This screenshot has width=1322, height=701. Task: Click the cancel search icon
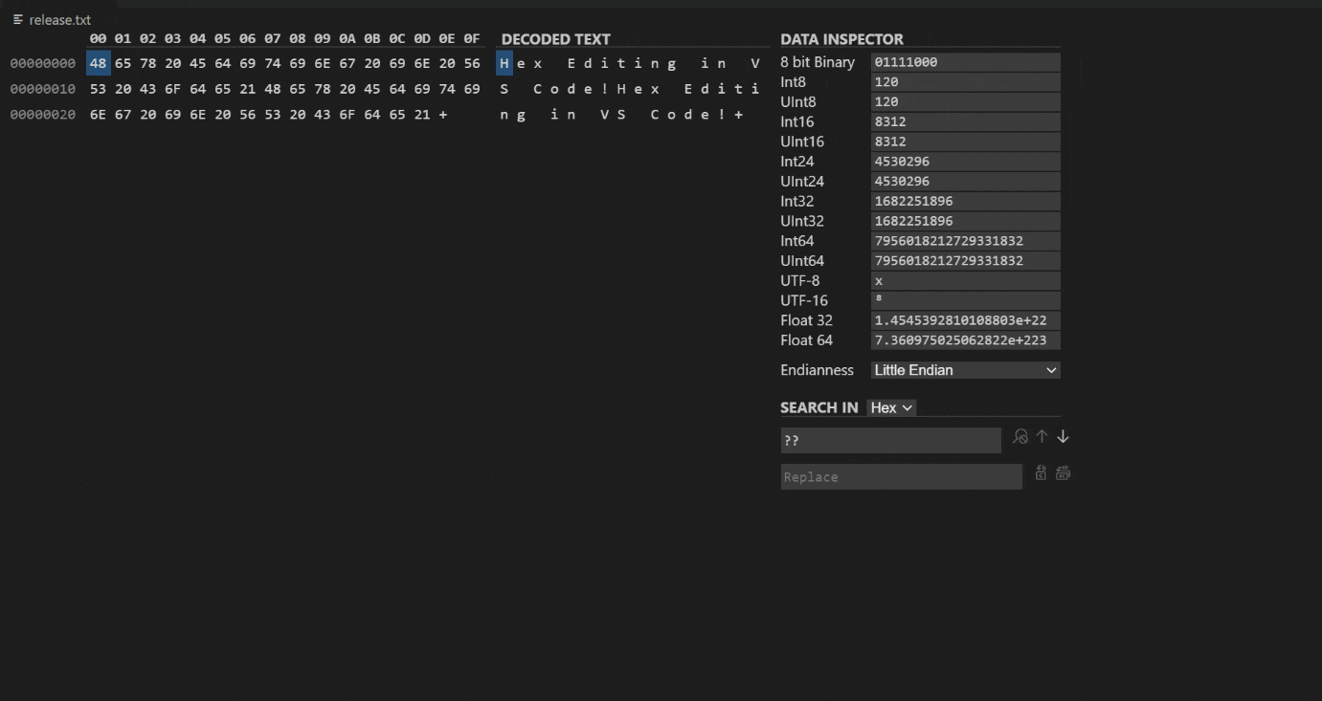pyautogui.click(x=1020, y=437)
